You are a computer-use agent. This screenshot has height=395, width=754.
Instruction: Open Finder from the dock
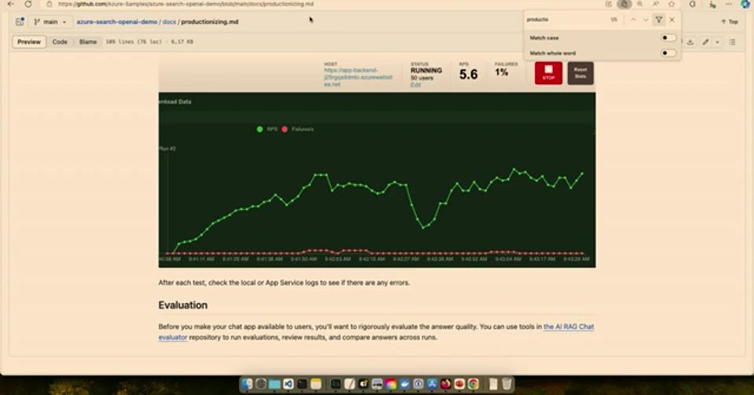click(247, 383)
